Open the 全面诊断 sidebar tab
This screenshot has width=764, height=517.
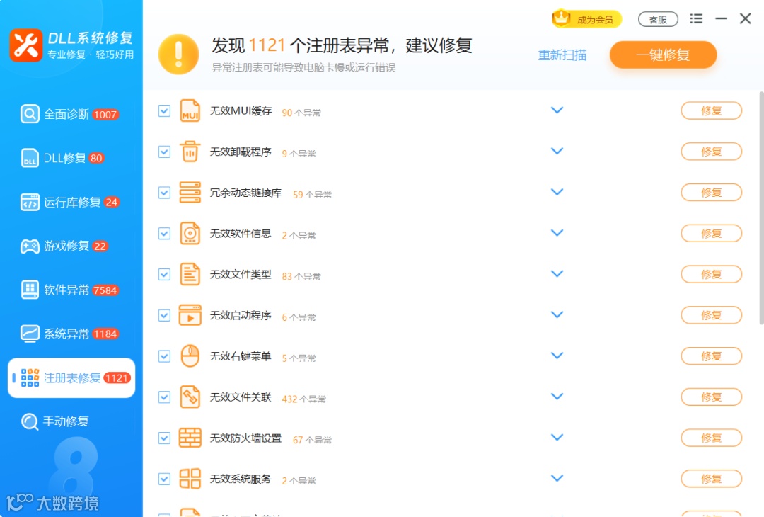(x=71, y=115)
